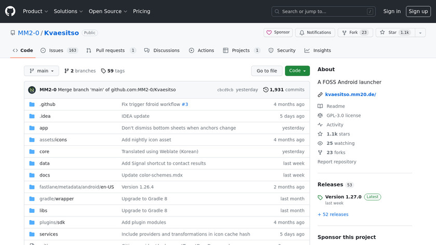
Task: Open the main branch dropdown
Action: point(42,71)
